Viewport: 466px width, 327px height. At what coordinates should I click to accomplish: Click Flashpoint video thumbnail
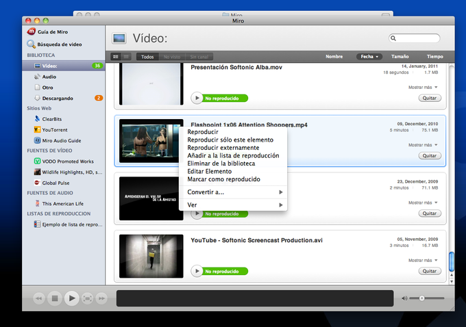[x=149, y=141]
